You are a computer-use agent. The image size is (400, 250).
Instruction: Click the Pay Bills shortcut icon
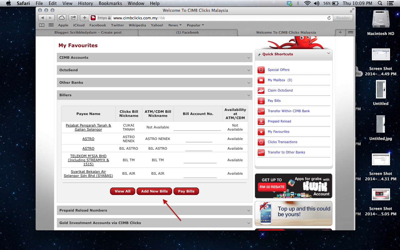(261, 101)
